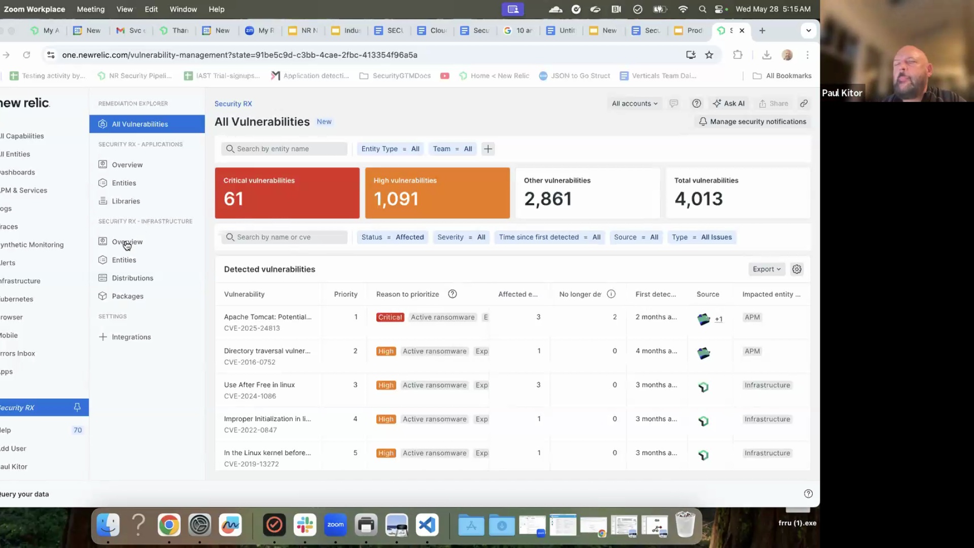Open the settings gear for Detected vulnerabilities
The image size is (974, 548).
coord(797,269)
